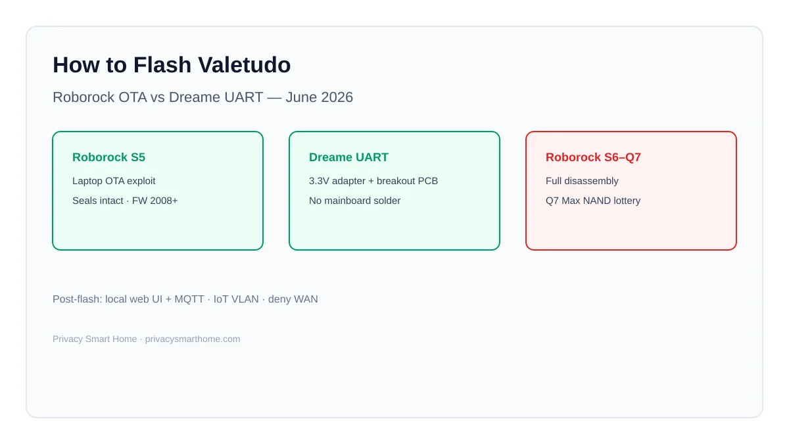
Task: Click the 'Roborock S6–Q7' red title
Action: pos(593,157)
